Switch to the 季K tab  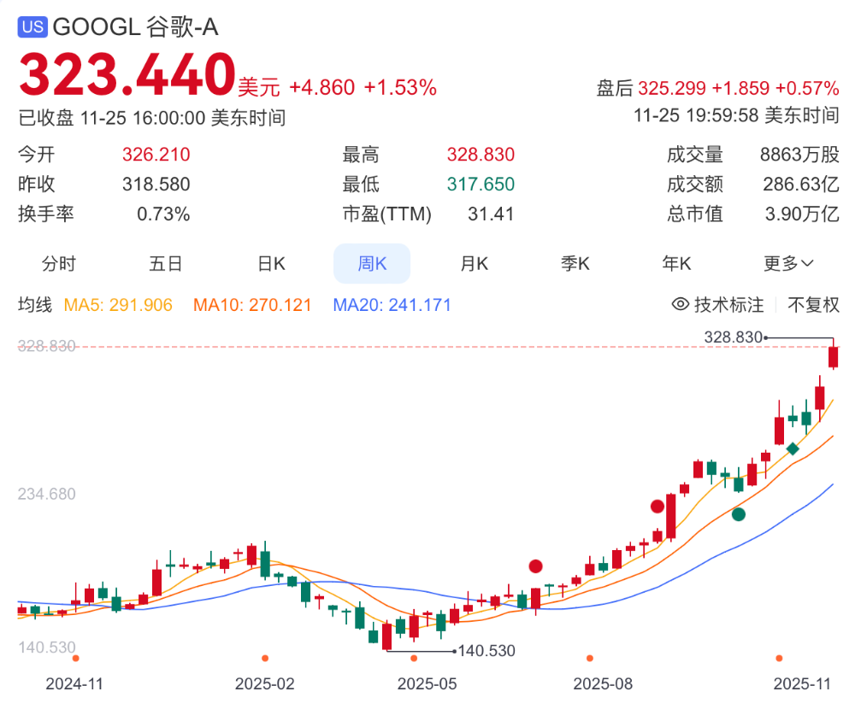point(575,264)
